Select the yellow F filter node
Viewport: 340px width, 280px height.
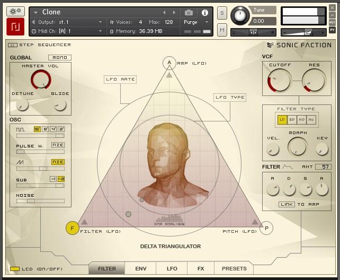click(72, 228)
